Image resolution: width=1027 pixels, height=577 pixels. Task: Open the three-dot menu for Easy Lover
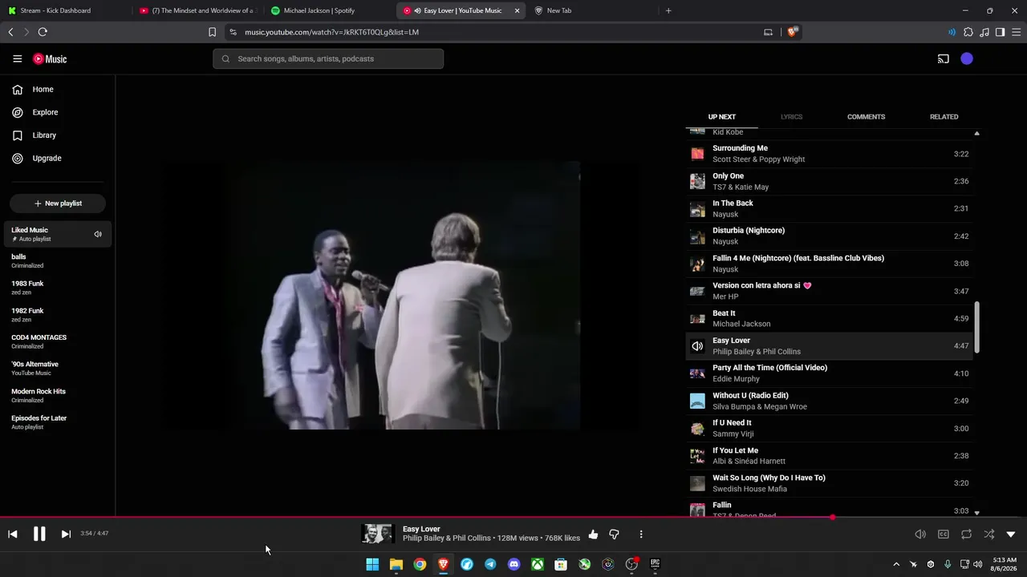pos(640,535)
